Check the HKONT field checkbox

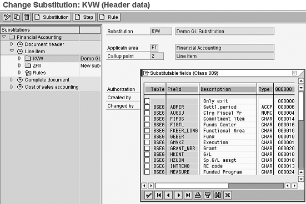pos(147,154)
